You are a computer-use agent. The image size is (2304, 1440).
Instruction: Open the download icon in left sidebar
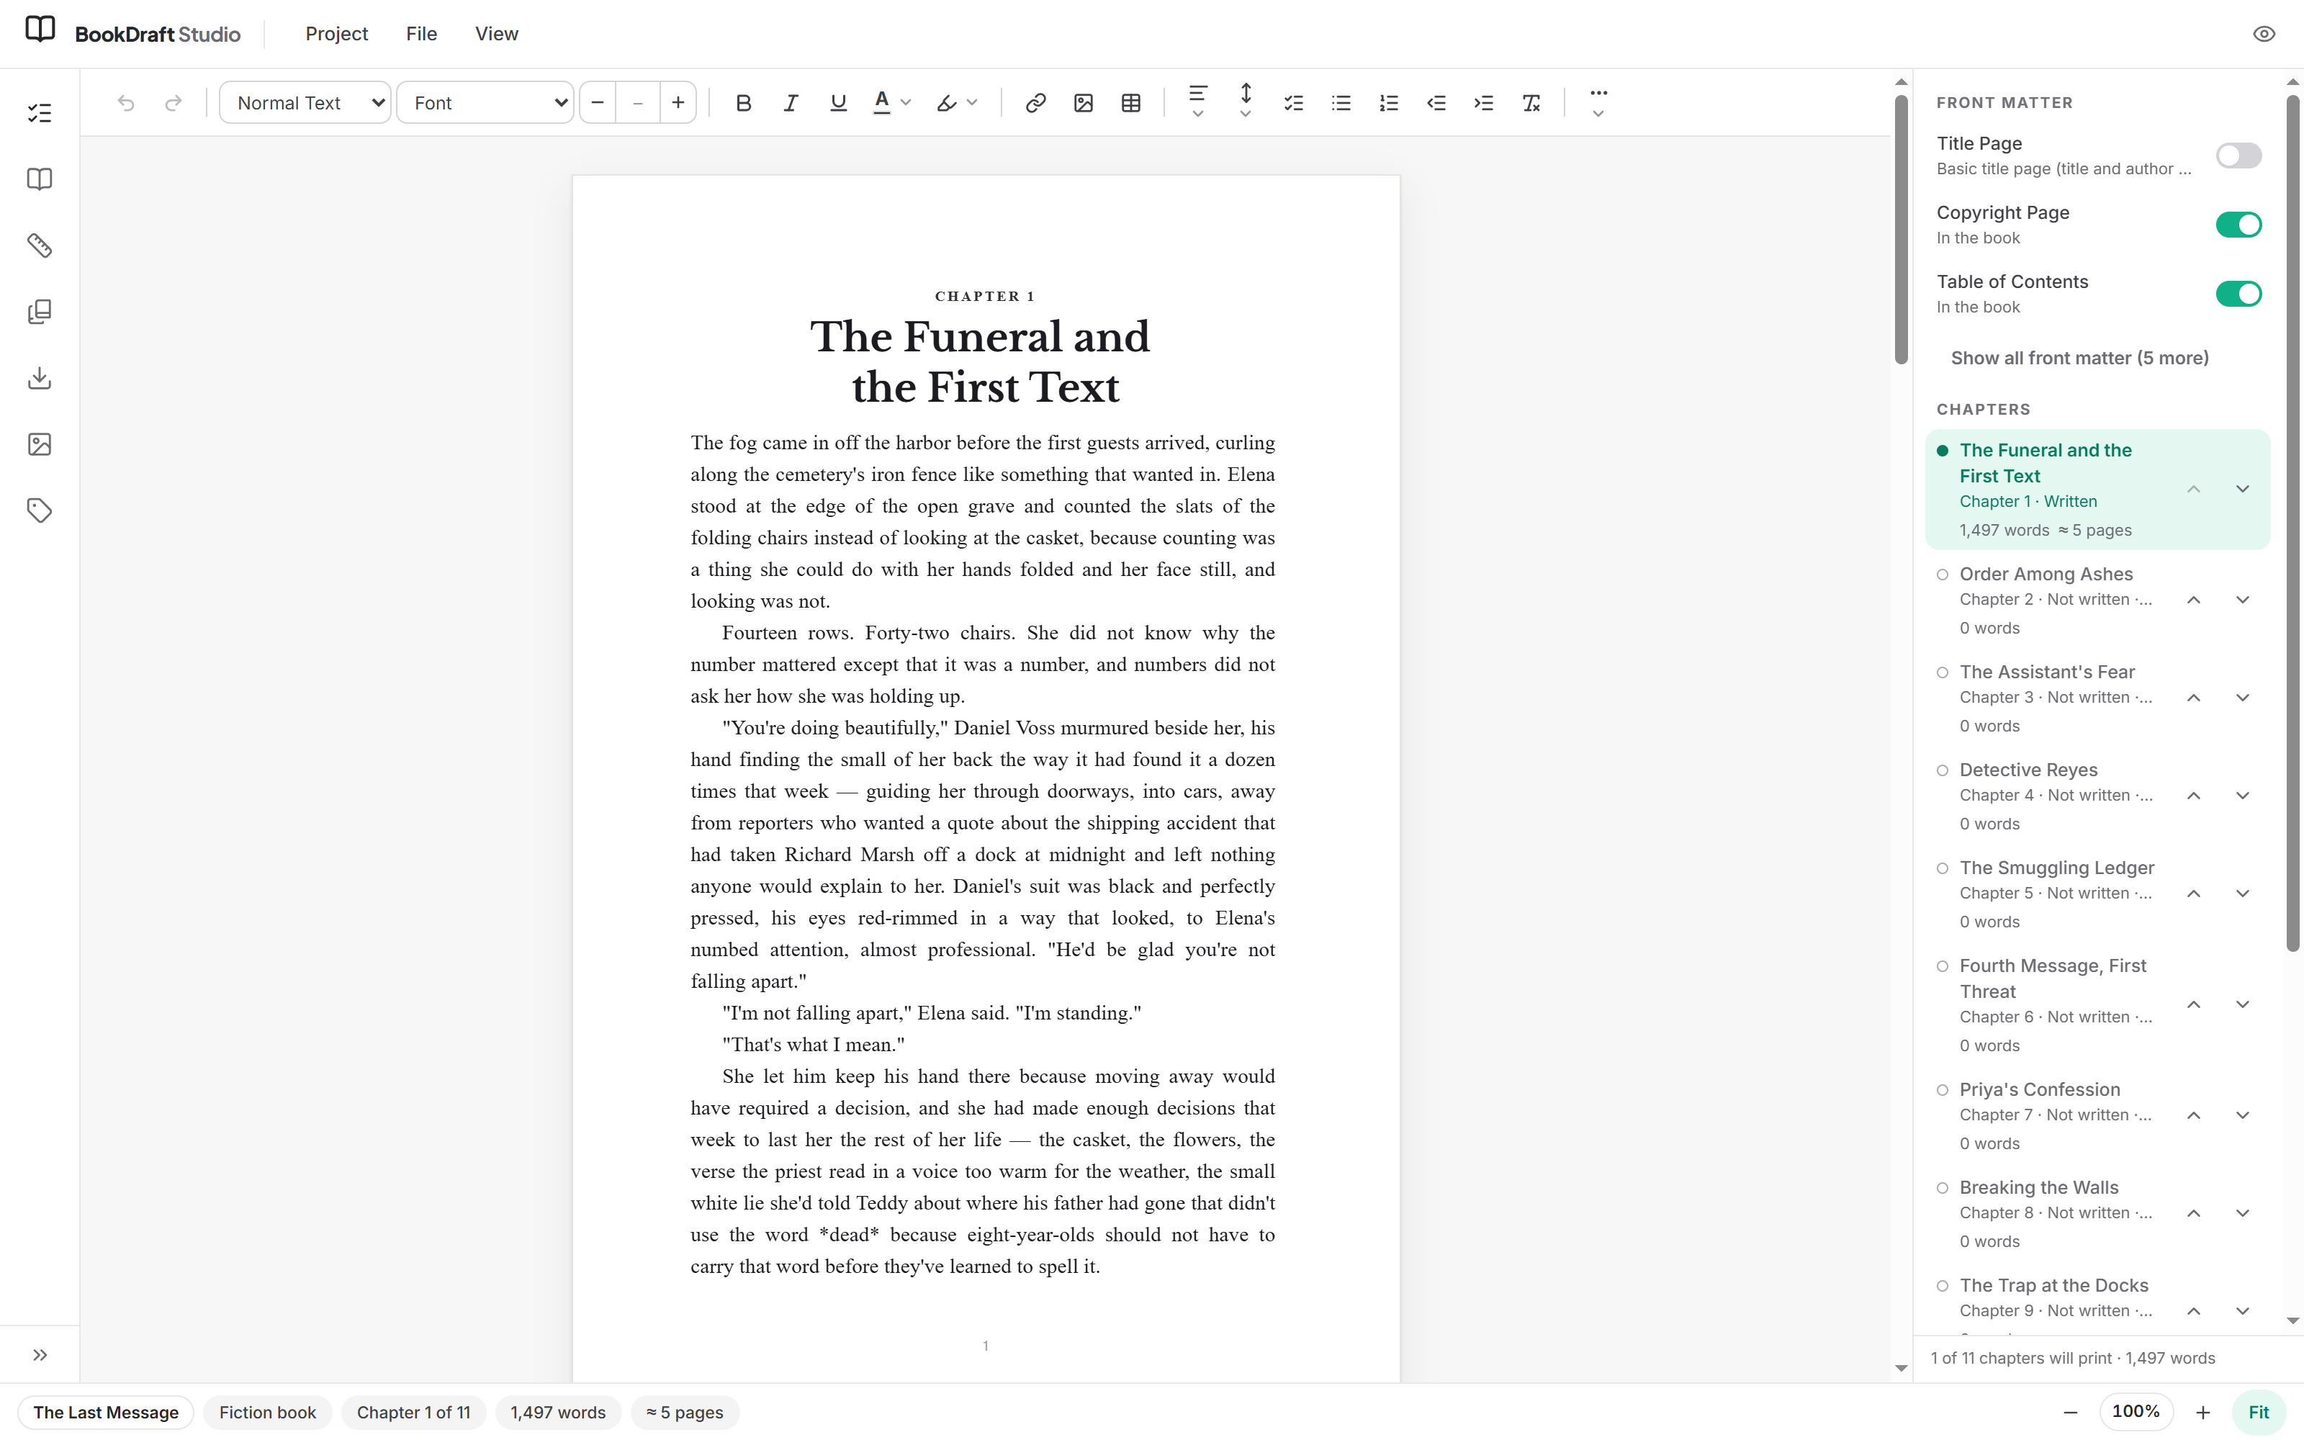coord(39,378)
